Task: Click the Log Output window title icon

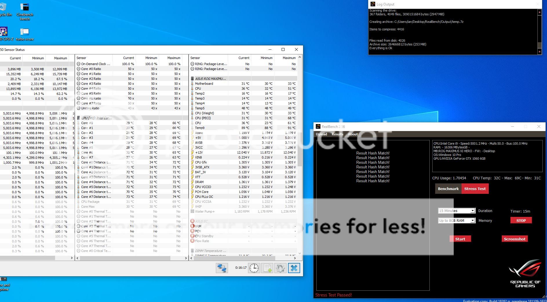Action: [x=373, y=4]
